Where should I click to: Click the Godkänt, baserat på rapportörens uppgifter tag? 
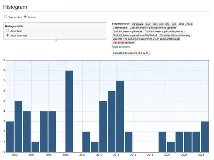click(x=153, y=28)
